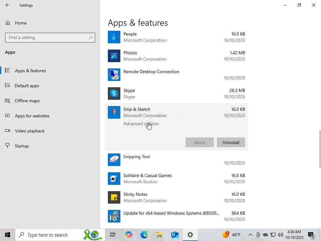Show hidden system tray icons
Viewport: 321px width, 241px height.
click(x=250, y=235)
